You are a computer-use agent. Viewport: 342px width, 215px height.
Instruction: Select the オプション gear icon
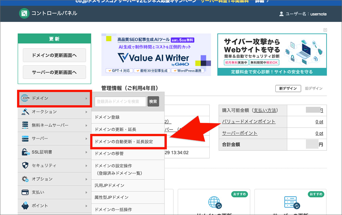coord(25,179)
